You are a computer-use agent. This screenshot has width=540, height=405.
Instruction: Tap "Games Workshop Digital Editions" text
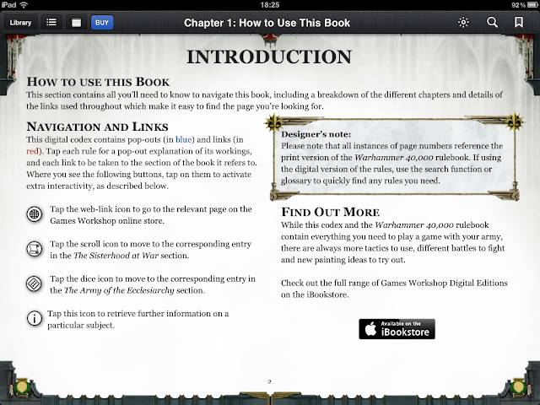pyautogui.click(x=445, y=283)
